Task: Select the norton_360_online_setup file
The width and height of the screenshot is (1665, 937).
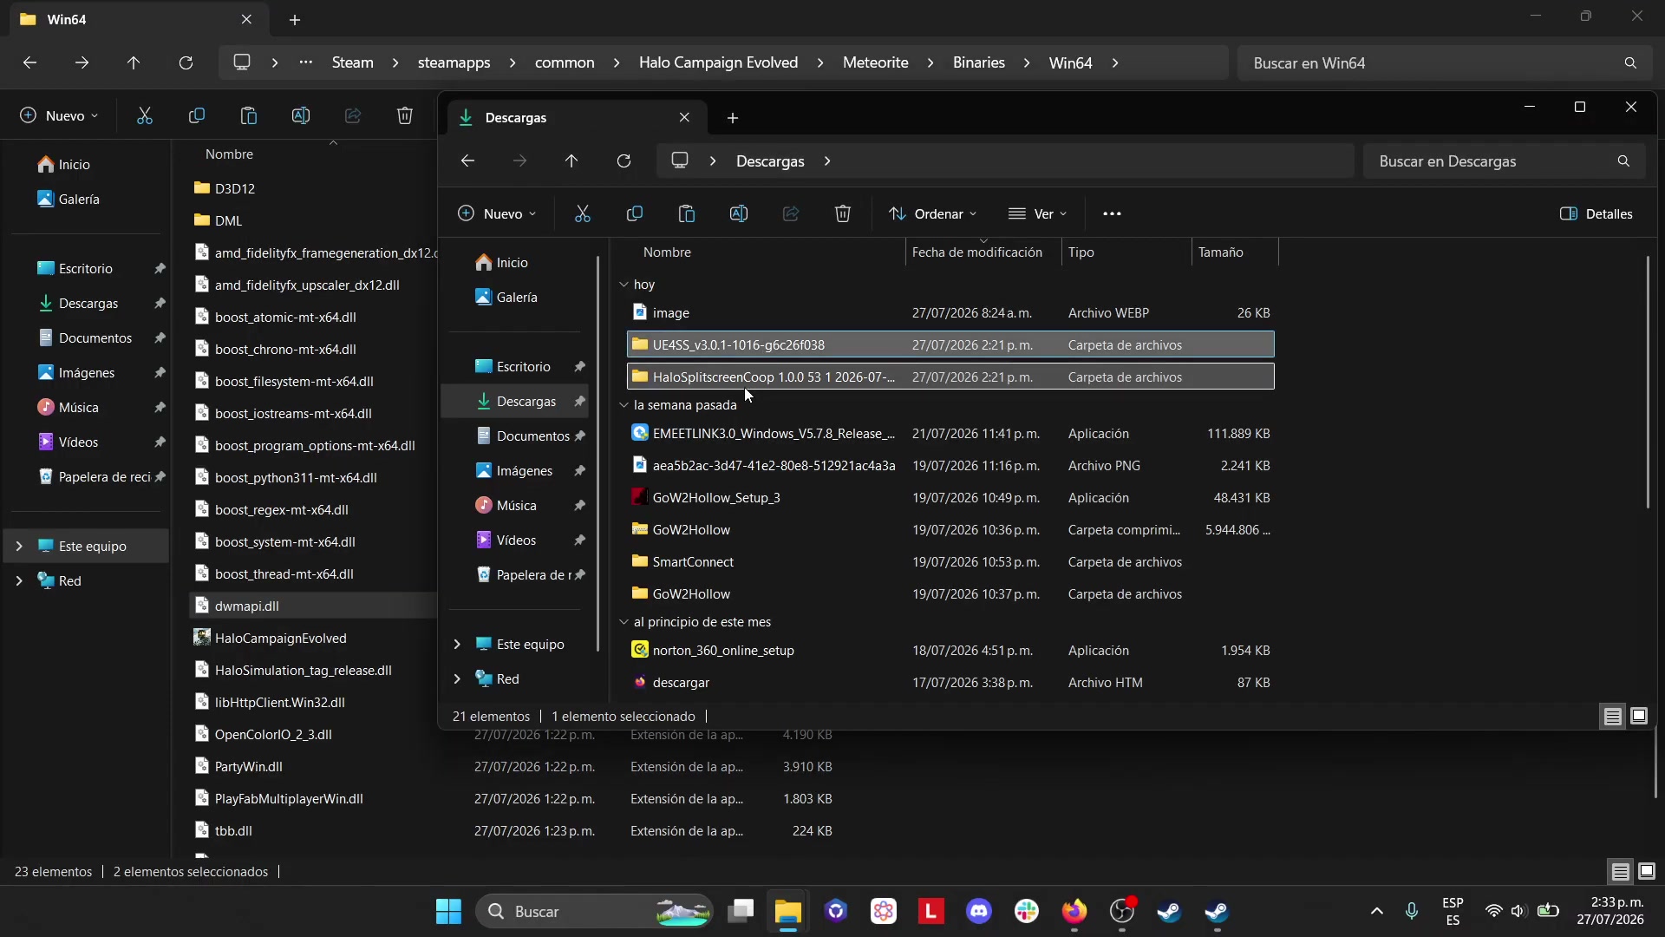Action: click(950, 650)
